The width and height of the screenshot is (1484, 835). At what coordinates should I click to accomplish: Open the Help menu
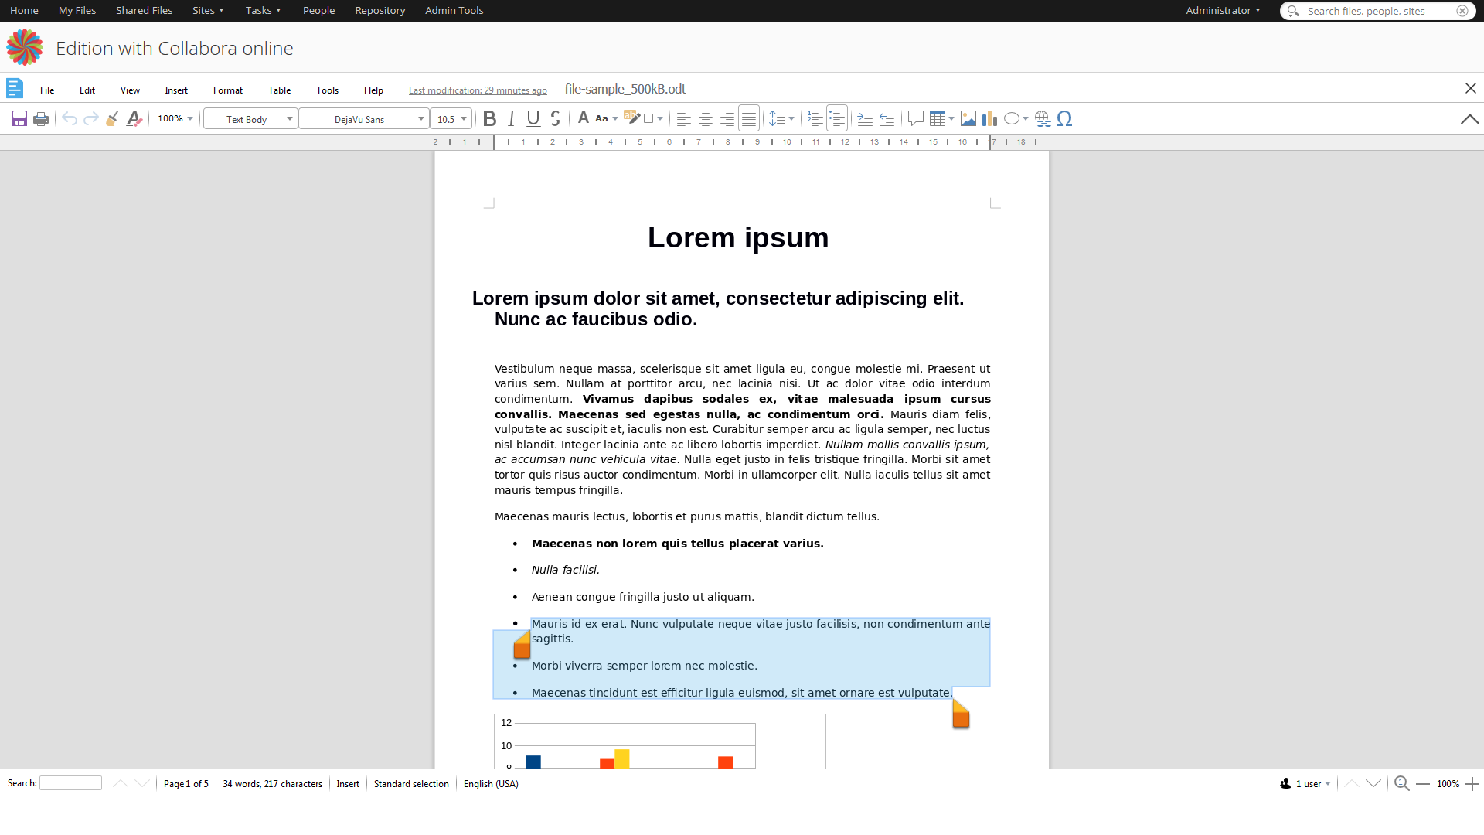point(374,90)
